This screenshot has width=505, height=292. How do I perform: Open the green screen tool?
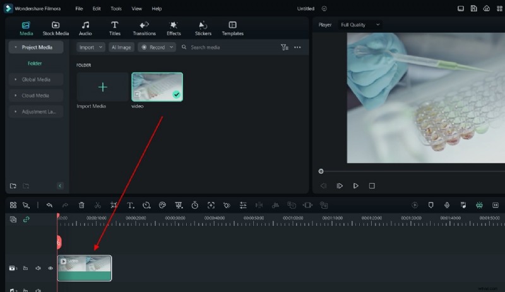179,205
